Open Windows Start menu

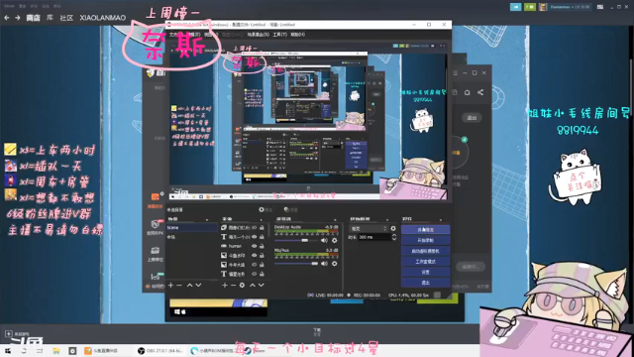tap(8, 350)
